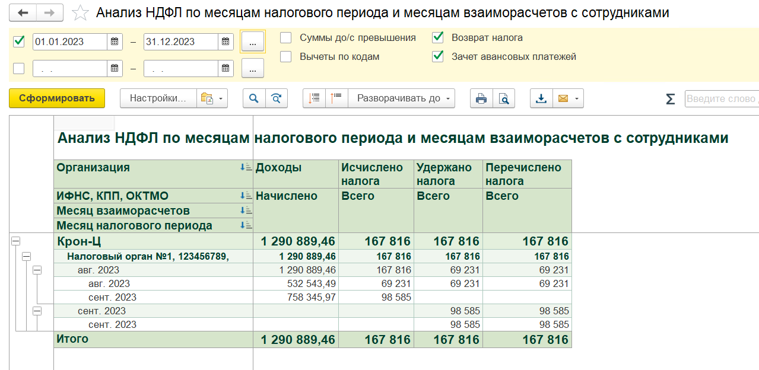Save report with download icon

coord(541,98)
